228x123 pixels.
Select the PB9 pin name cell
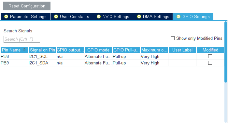14,63
